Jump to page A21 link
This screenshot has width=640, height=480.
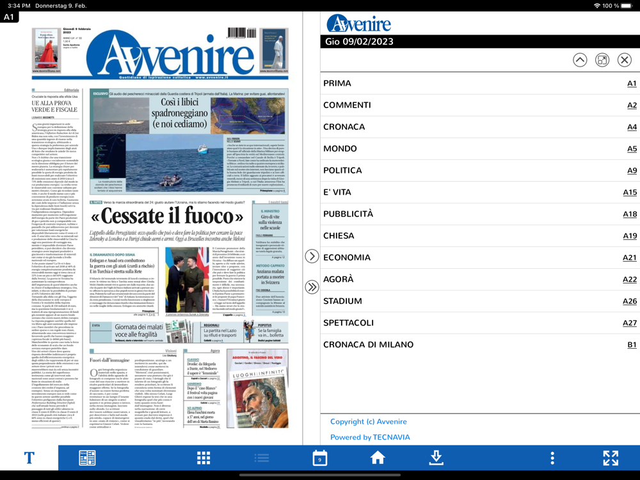tap(630, 257)
